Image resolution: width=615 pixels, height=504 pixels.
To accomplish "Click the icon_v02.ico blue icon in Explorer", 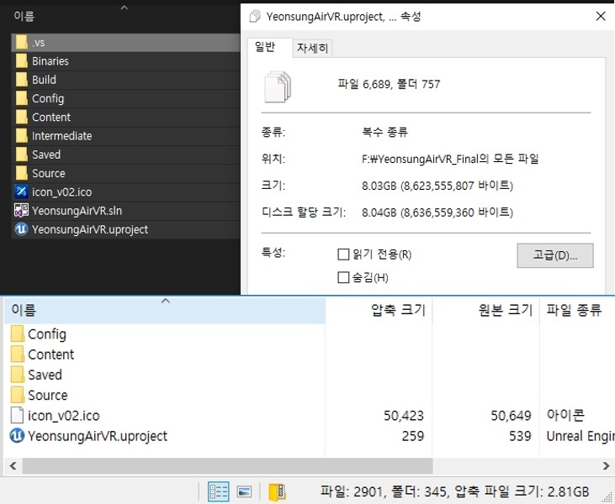I will pos(21,192).
